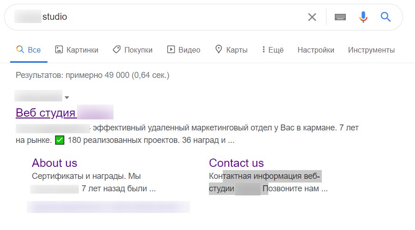
Task: Select the 'Все' tab
Action: (x=29, y=50)
